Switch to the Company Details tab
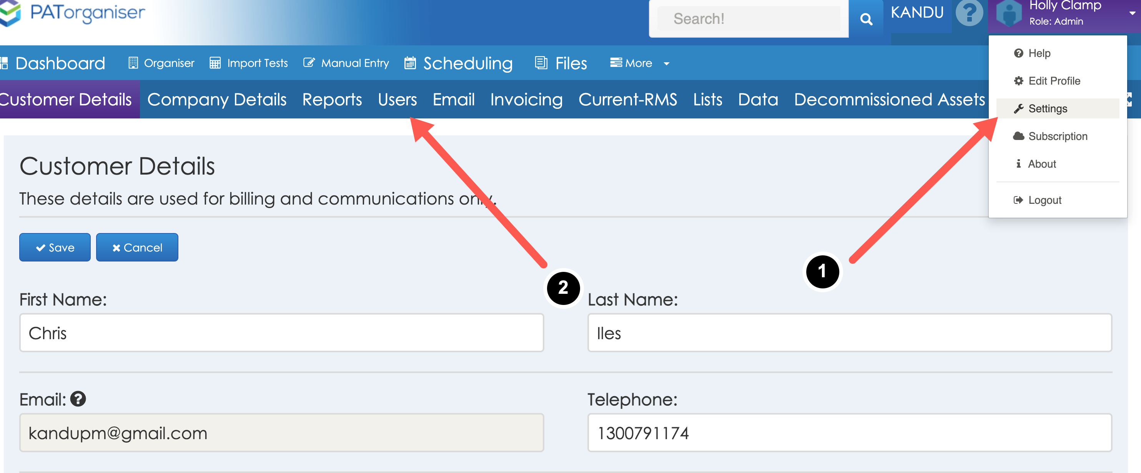This screenshot has width=1141, height=473. (x=216, y=99)
